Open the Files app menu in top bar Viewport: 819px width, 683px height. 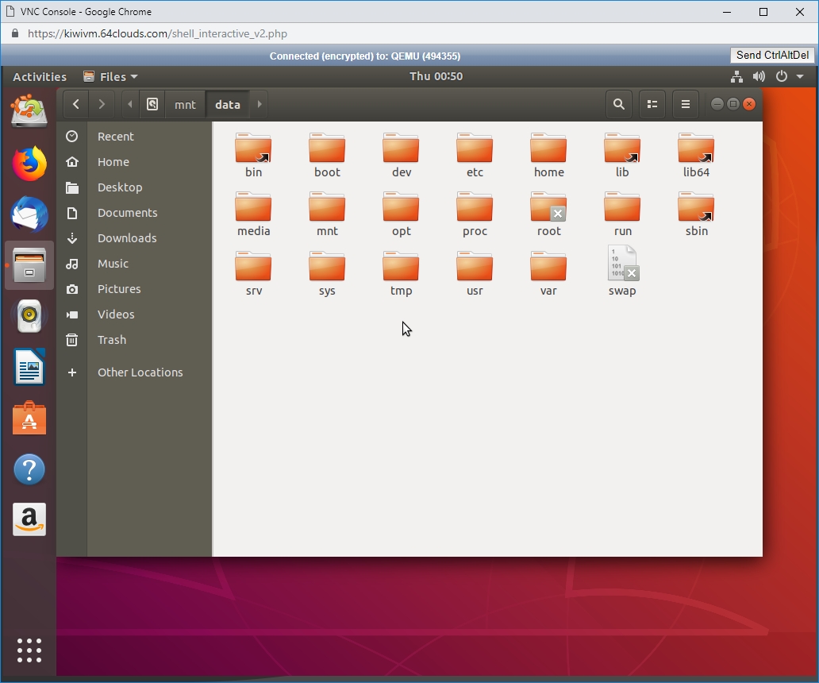point(111,76)
